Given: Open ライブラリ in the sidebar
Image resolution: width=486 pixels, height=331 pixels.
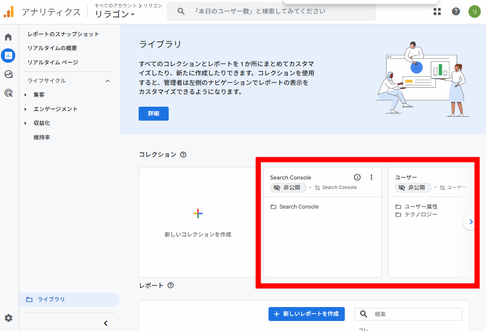Looking at the screenshot, I should [51, 300].
